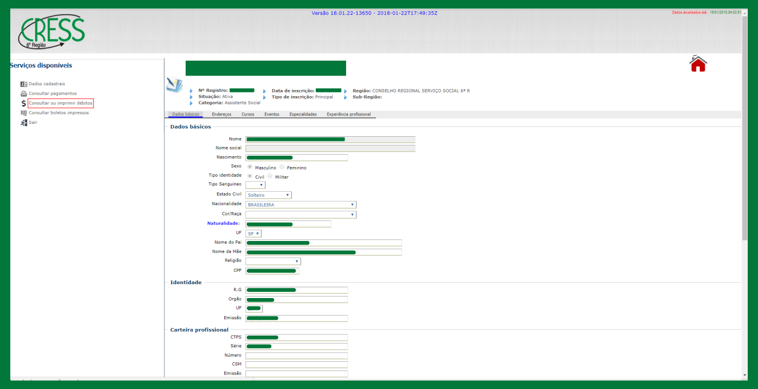Open Consultar ou imprimir débitos link

[x=61, y=103]
